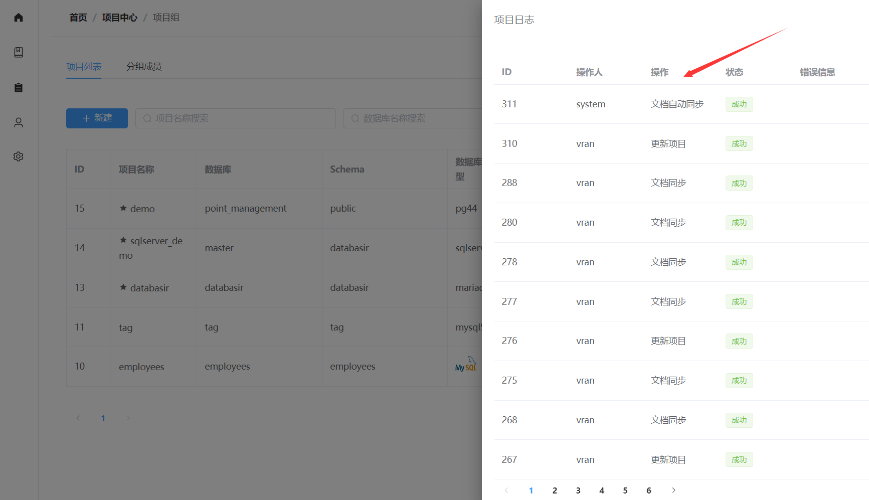
Task: Navigate to 项目中心 in breadcrumb
Action: (x=119, y=18)
